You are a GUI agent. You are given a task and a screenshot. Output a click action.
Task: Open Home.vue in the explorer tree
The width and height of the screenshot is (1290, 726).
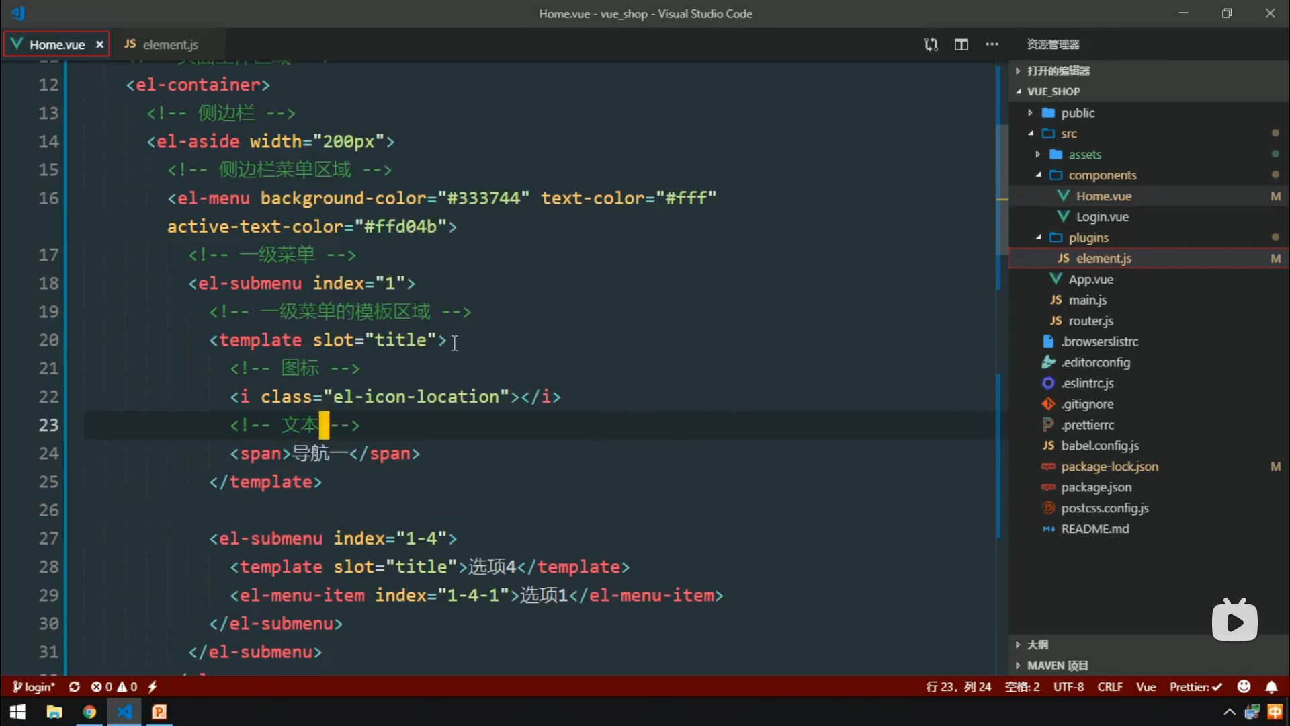tap(1149, 196)
